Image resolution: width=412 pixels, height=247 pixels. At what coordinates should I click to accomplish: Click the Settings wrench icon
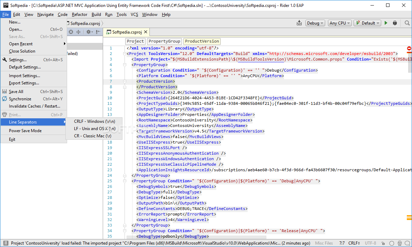(x=4, y=60)
